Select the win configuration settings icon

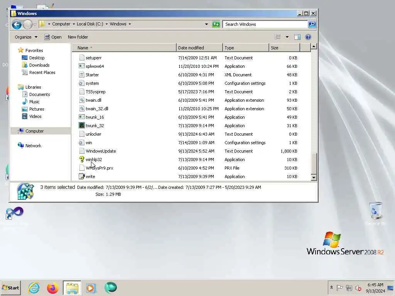(x=82, y=143)
